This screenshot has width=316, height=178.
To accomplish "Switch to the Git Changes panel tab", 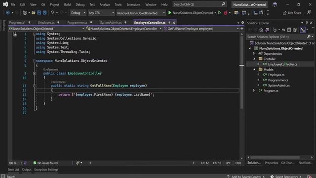I will (287, 163).
